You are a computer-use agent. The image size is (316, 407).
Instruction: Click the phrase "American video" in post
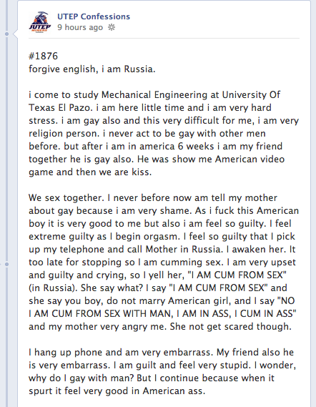pyautogui.click(x=250, y=159)
